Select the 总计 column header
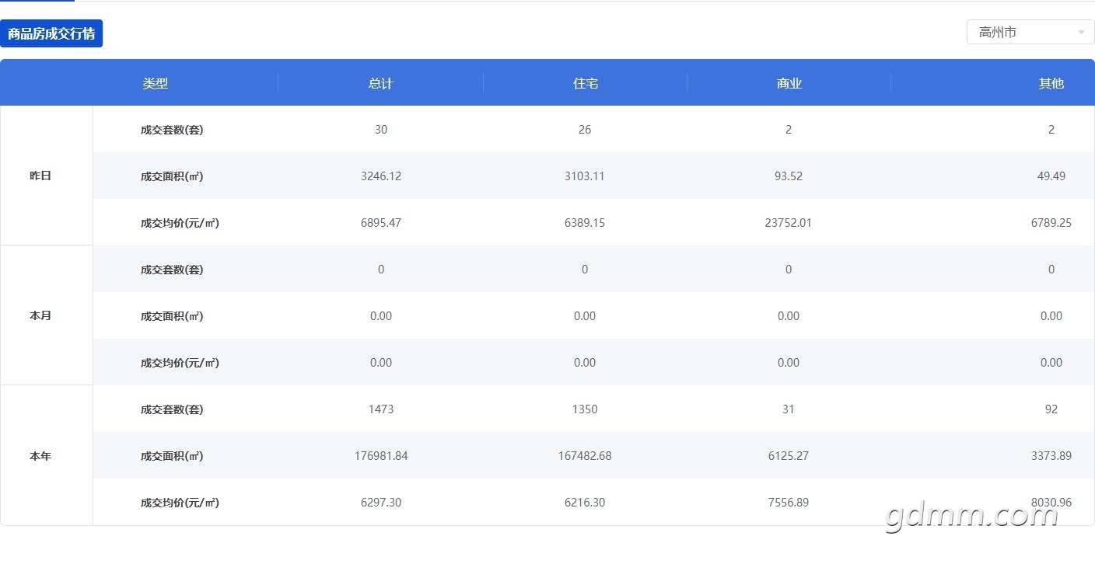The height and width of the screenshot is (564, 1095). coord(380,83)
